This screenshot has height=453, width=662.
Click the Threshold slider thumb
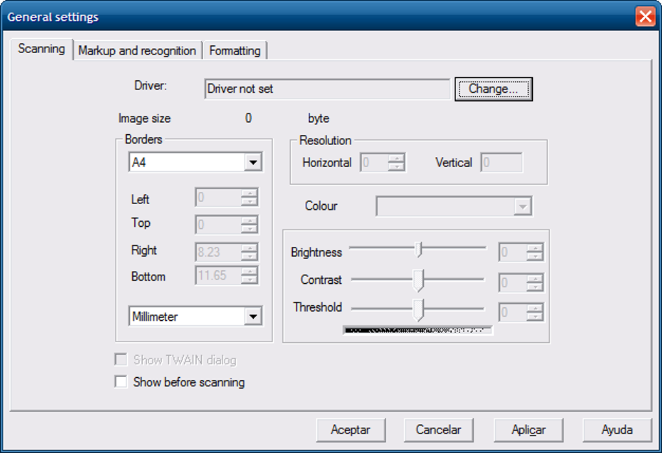click(x=418, y=310)
